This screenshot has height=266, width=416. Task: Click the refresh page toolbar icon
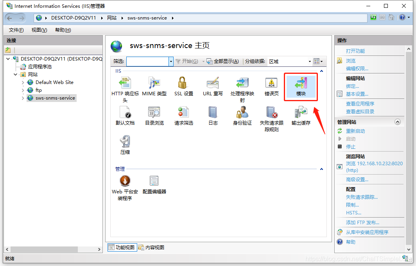coord(373,18)
